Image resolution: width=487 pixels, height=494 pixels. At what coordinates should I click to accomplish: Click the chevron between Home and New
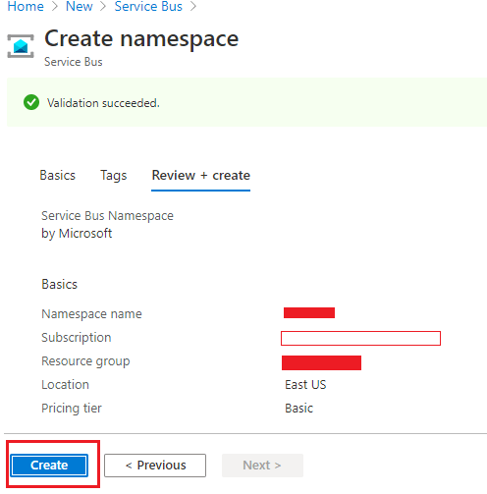pyautogui.click(x=55, y=6)
